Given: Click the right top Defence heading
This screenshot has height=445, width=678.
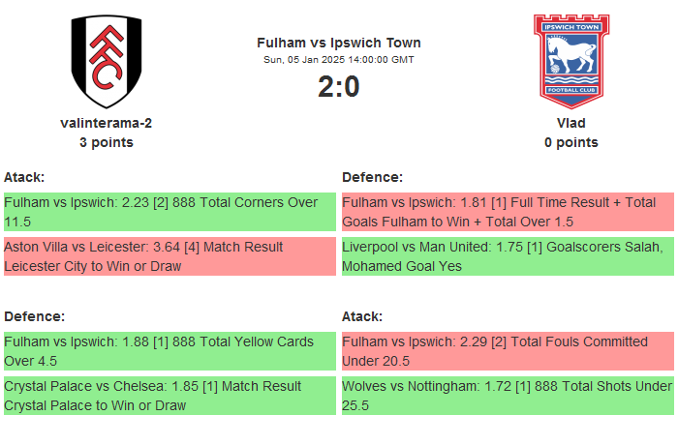Looking at the screenshot, I should tap(372, 177).
